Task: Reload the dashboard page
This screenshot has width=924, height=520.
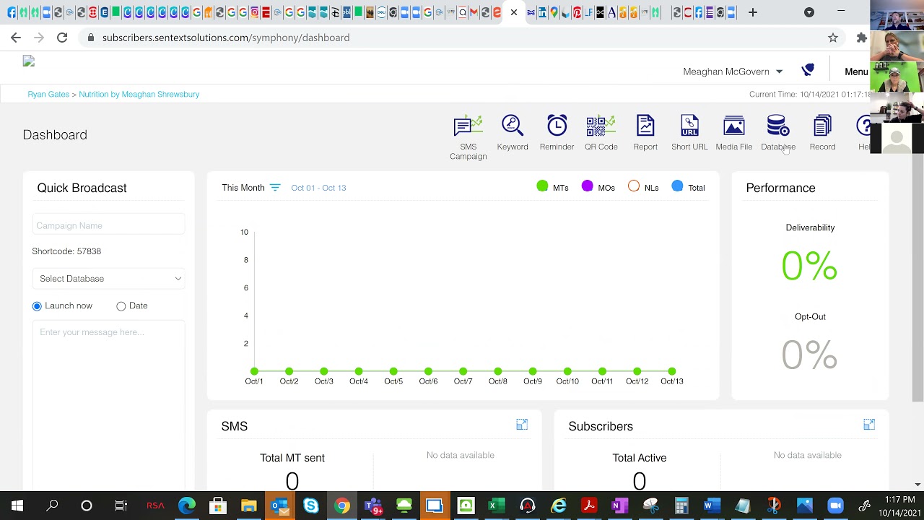Action: (x=62, y=38)
